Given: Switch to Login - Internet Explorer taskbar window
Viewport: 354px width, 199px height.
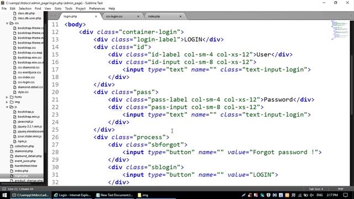Looking at the screenshot, I should tap(72, 195).
